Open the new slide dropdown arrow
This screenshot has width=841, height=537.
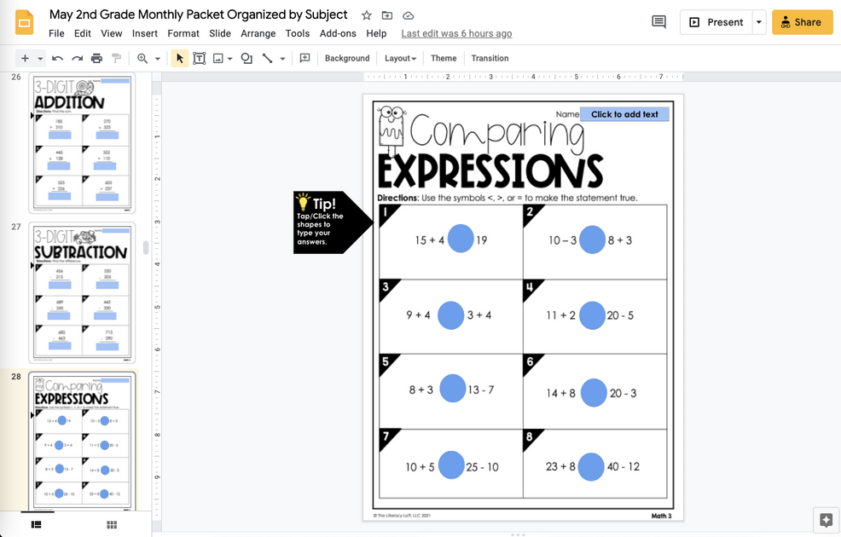click(38, 58)
